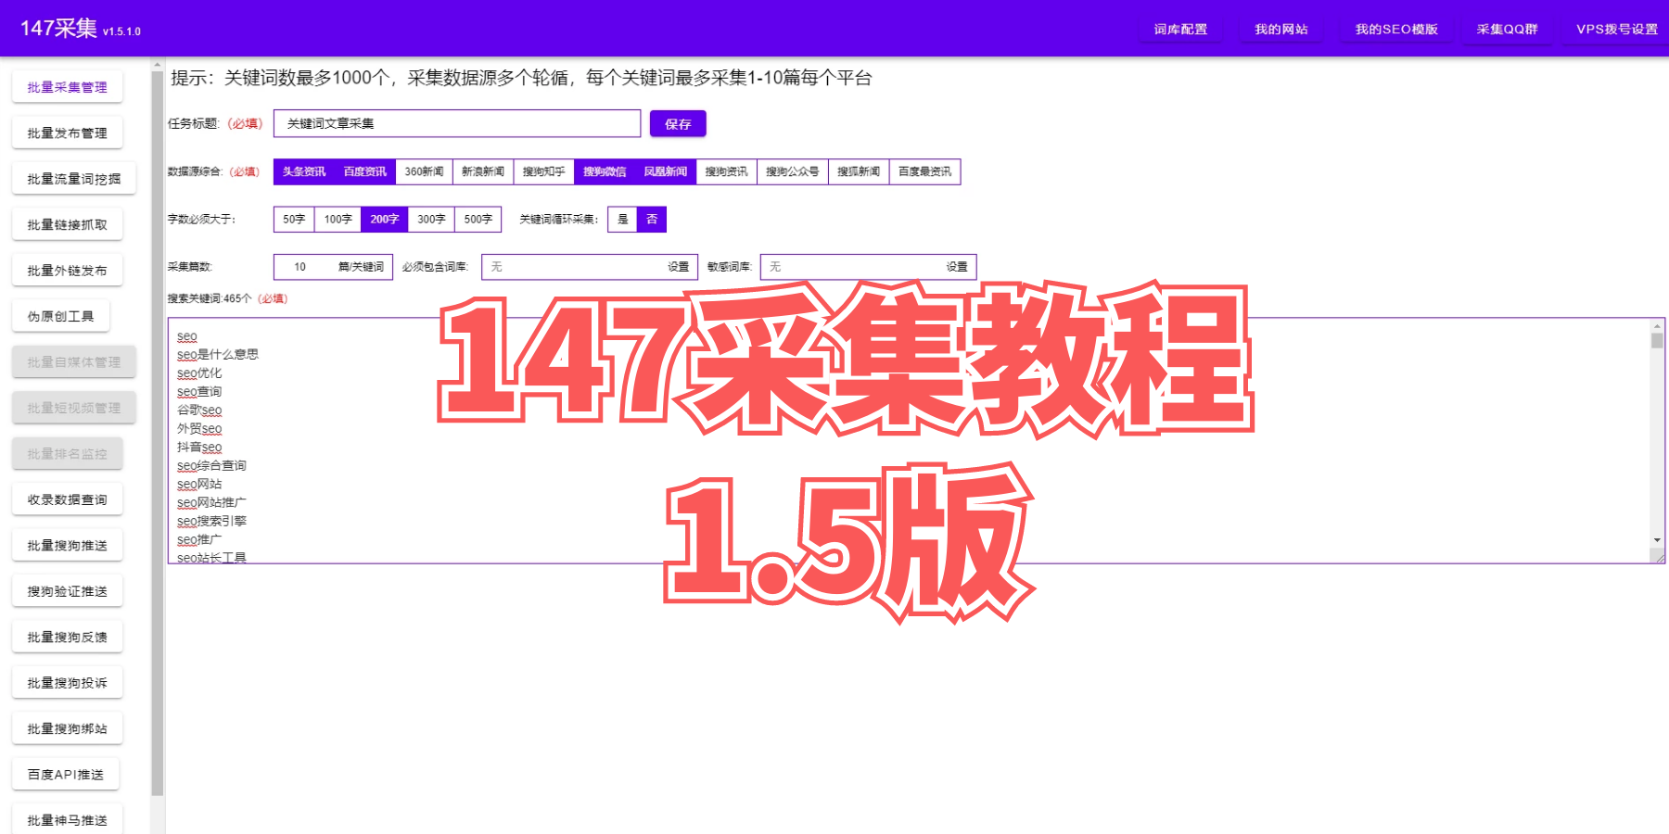This screenshot has height=834, width=1669.
Task: Toggle 百度资讯 data source
Action: (x=365, y=171)
